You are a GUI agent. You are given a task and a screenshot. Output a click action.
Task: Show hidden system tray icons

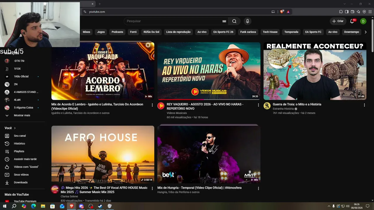point(329,206)
